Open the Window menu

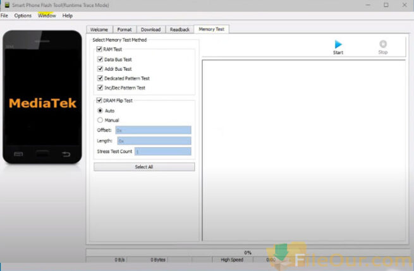point(47,16)
